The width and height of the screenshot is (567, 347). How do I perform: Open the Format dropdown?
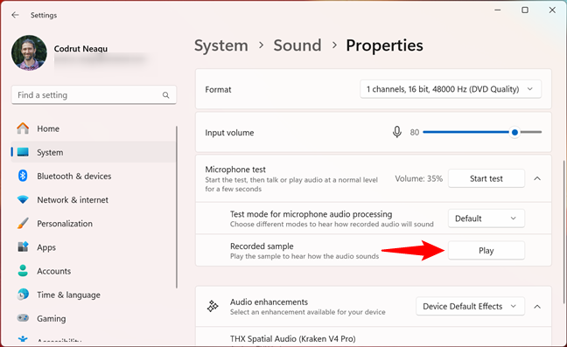(451, 89)
